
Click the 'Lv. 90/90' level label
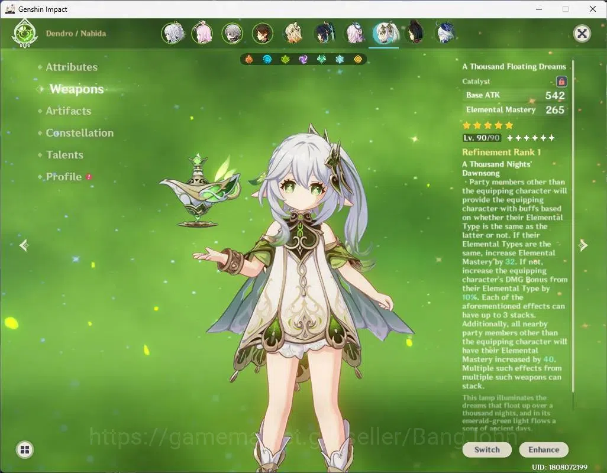pos(482,138)
